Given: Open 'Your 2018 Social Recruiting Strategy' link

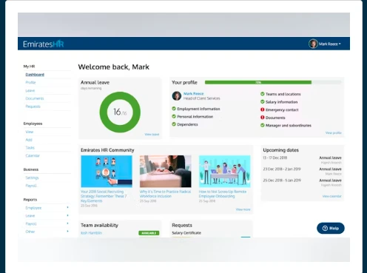Looking at the screenshot, I should (104, 196).
